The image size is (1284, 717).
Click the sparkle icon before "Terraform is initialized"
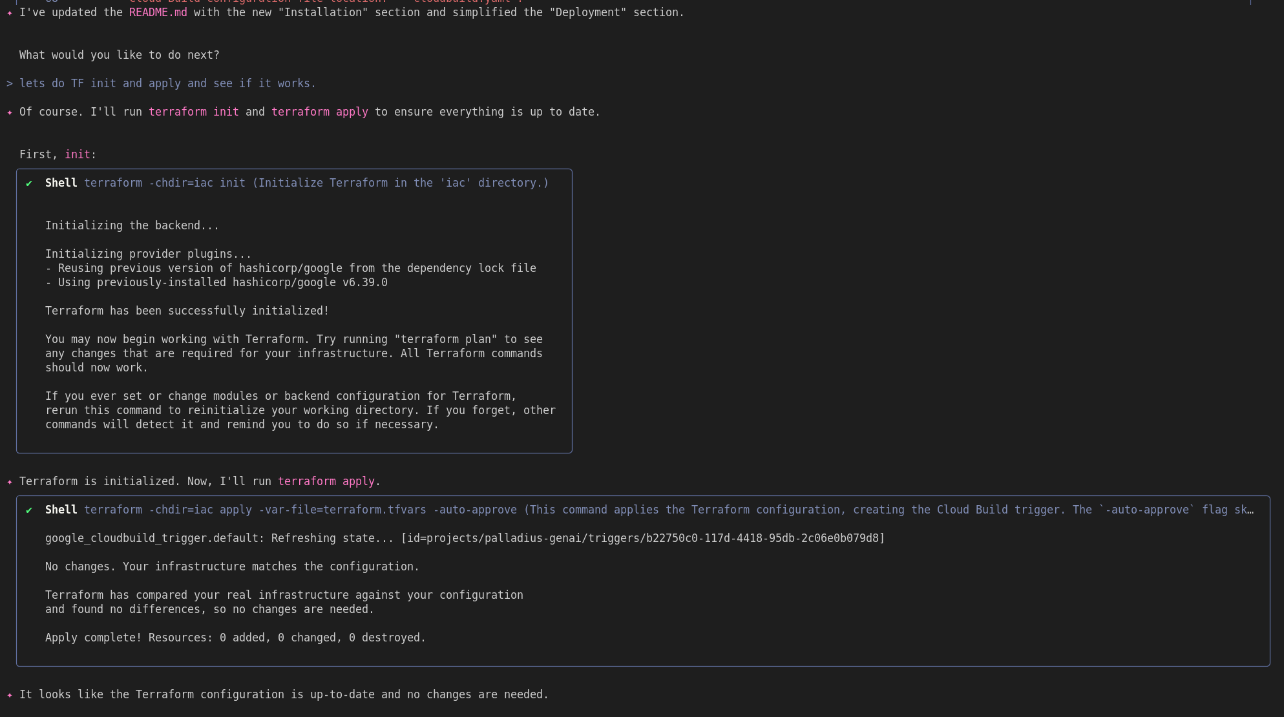pyautogui.click(x=10, y=482)
